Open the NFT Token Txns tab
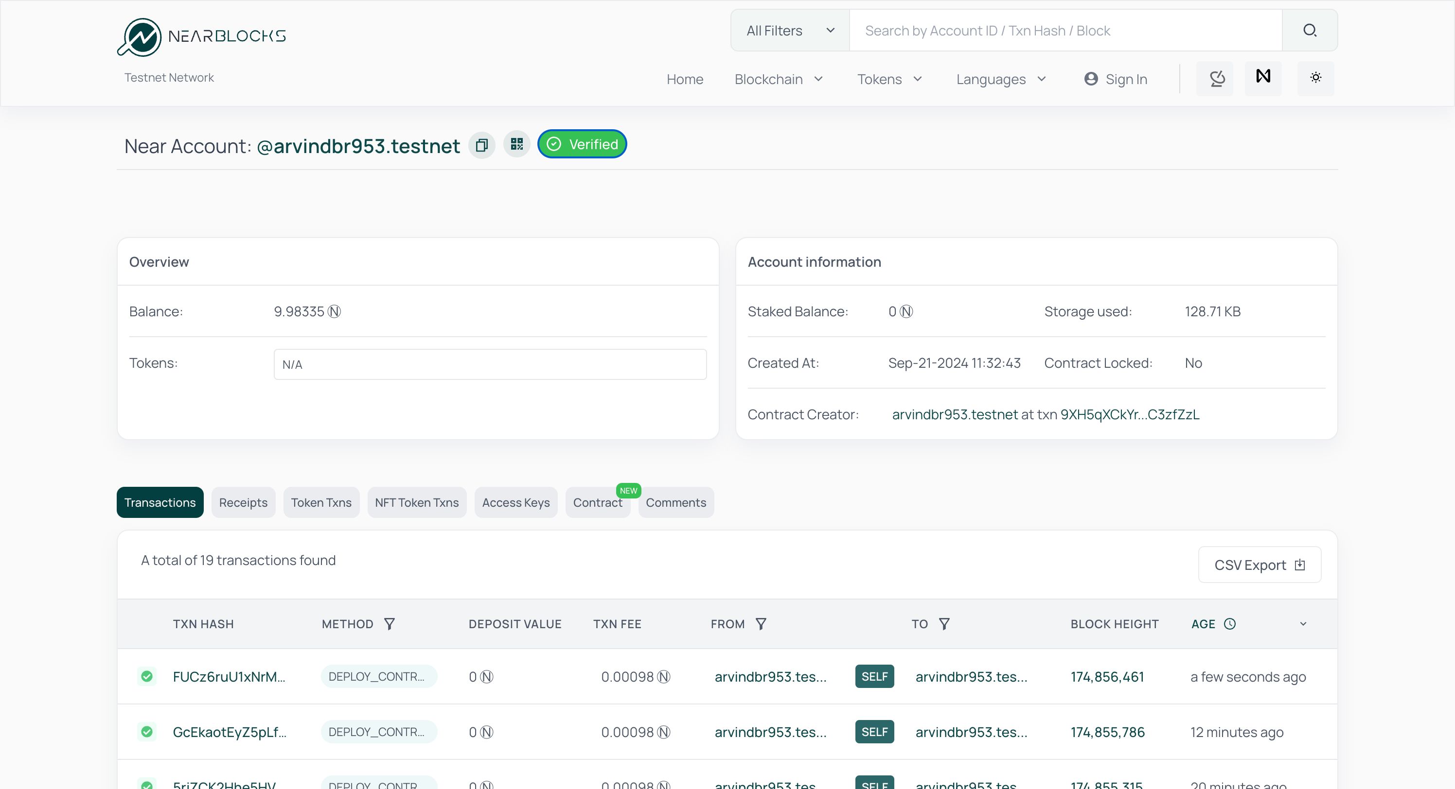 (x=417, y=502)
